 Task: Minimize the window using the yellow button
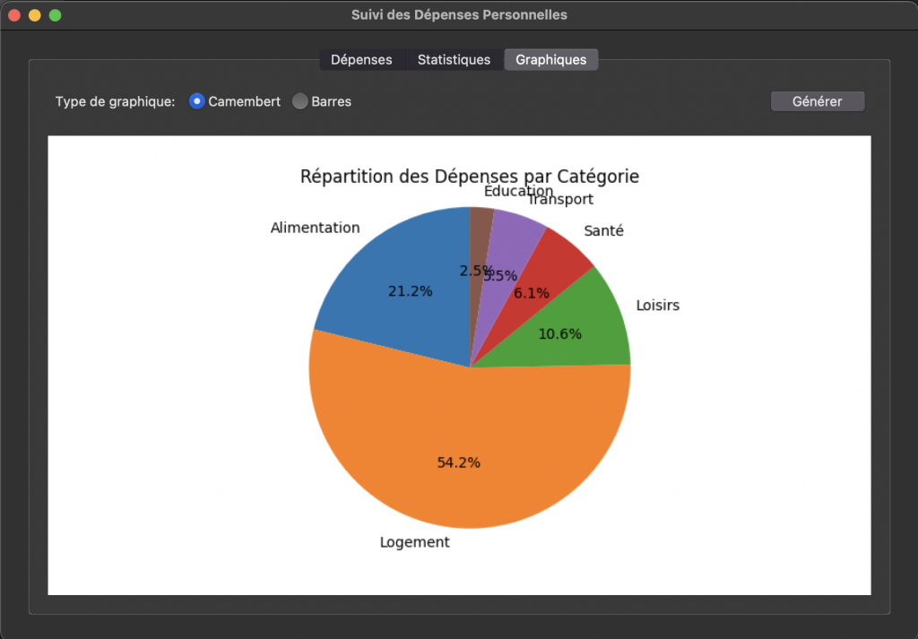(35, 15)
